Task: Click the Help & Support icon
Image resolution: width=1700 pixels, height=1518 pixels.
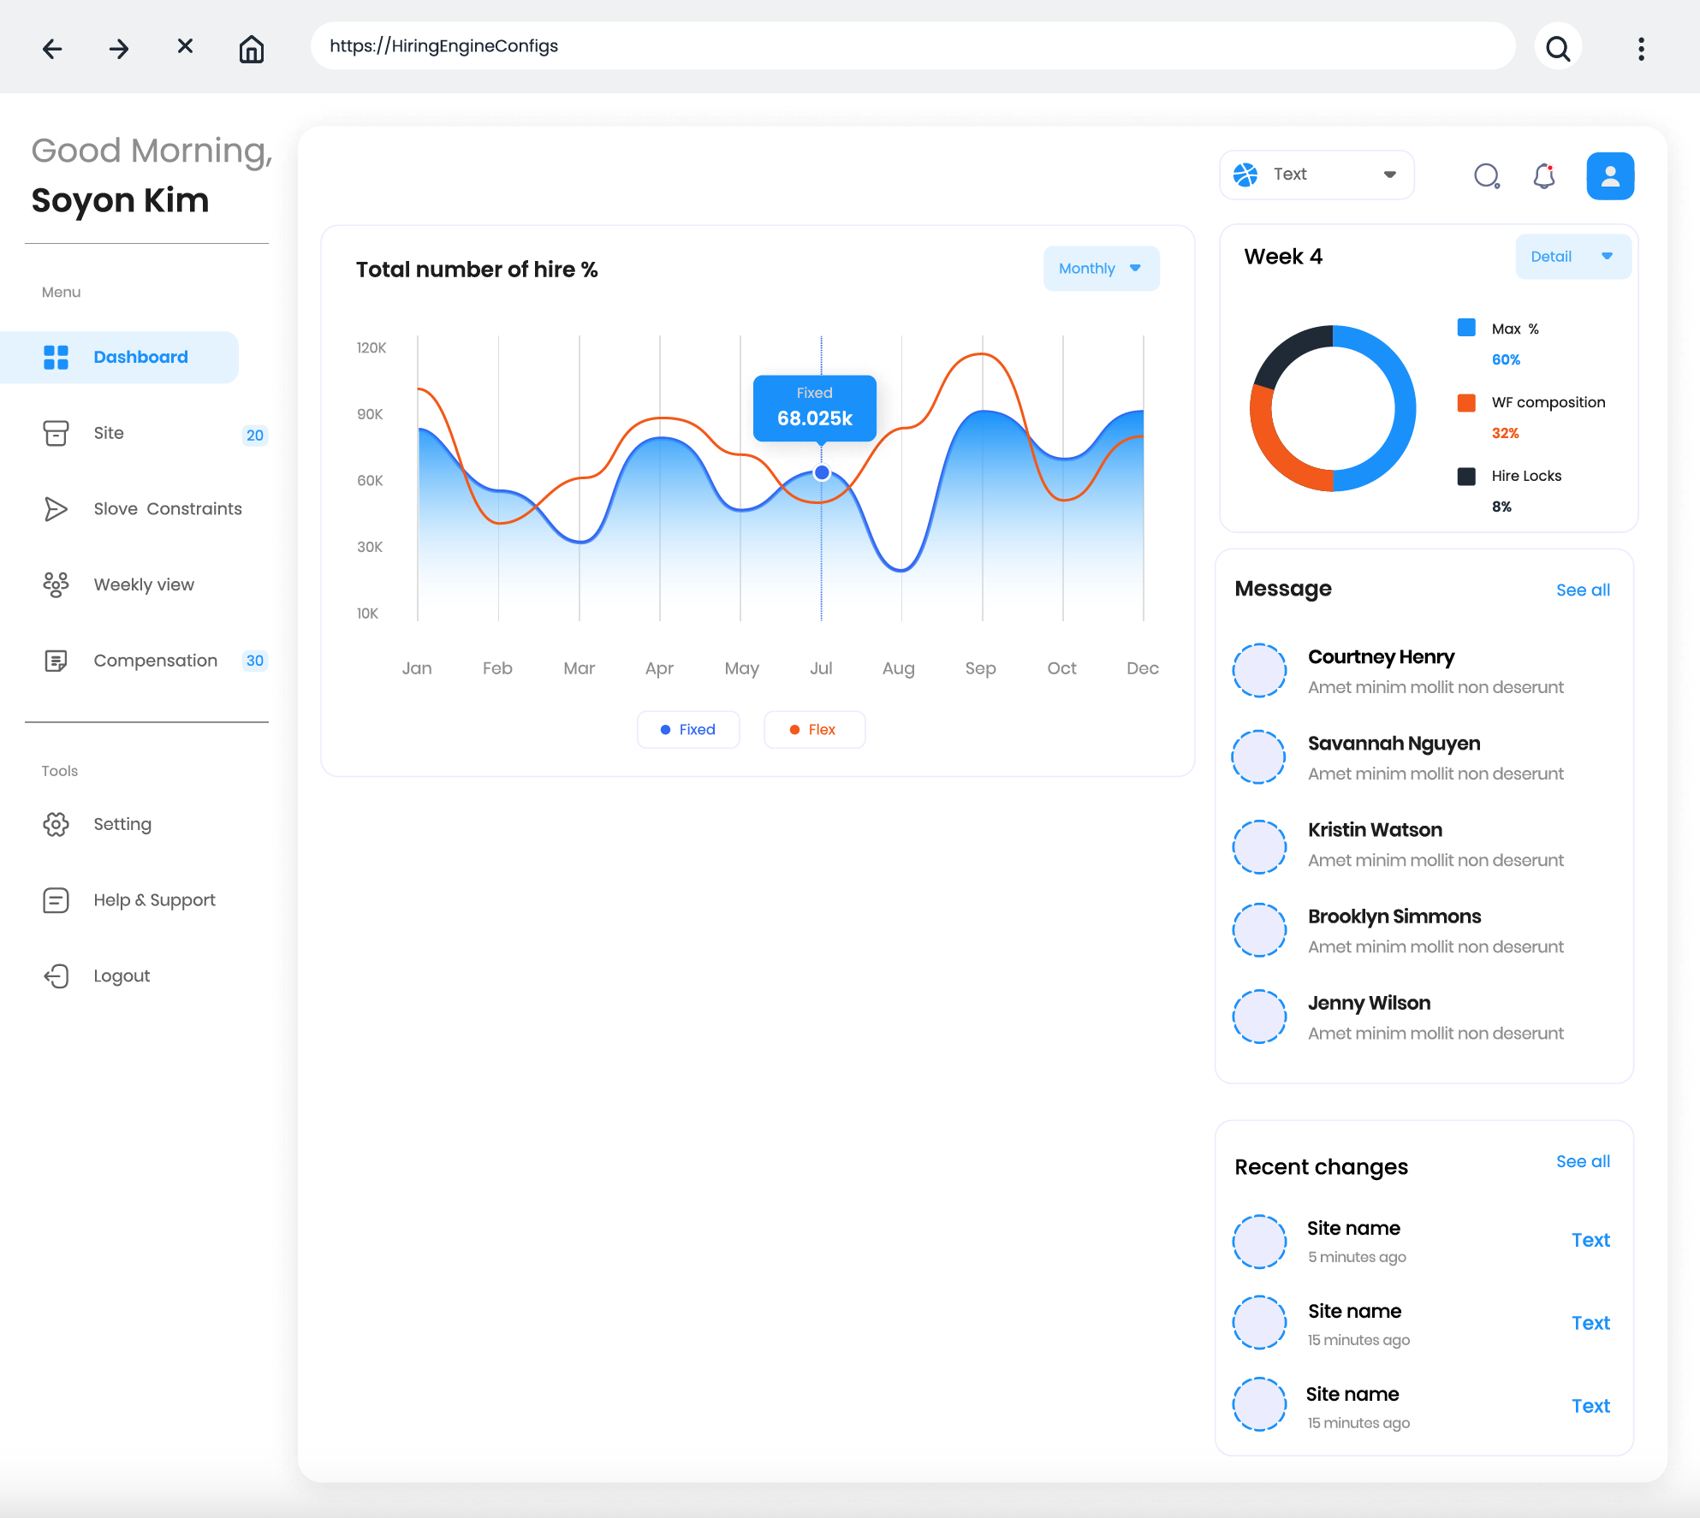Action: pyautogui.click(x=56, y=899)
